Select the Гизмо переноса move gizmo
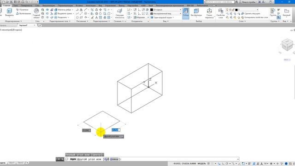 pos(209,13)
